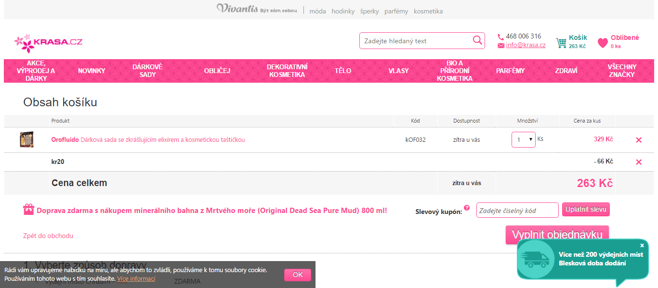Accept cookies with OK button
Screen dimensions: 658x288
coord(297,275)
